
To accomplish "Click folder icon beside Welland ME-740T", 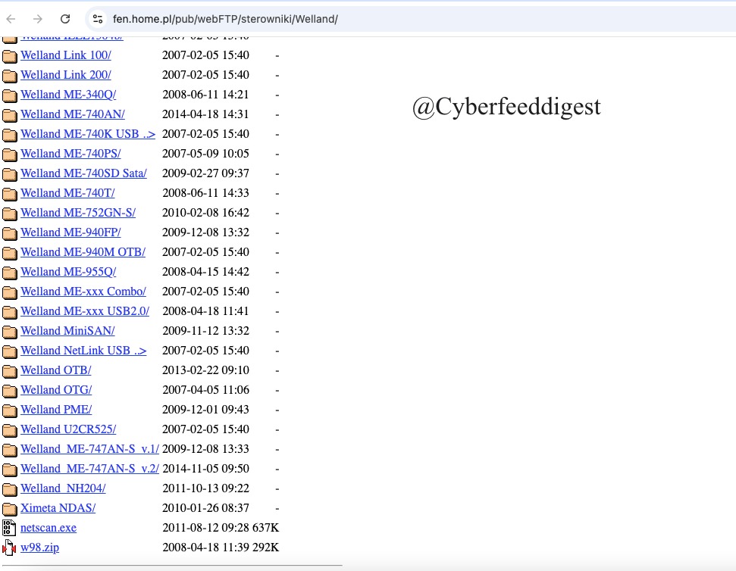I will pyautogui.click(x=9, y=194).
